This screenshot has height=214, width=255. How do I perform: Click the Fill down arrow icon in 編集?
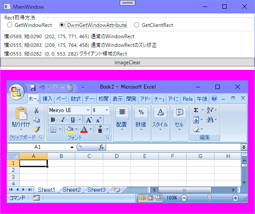(x=196, y=120)
